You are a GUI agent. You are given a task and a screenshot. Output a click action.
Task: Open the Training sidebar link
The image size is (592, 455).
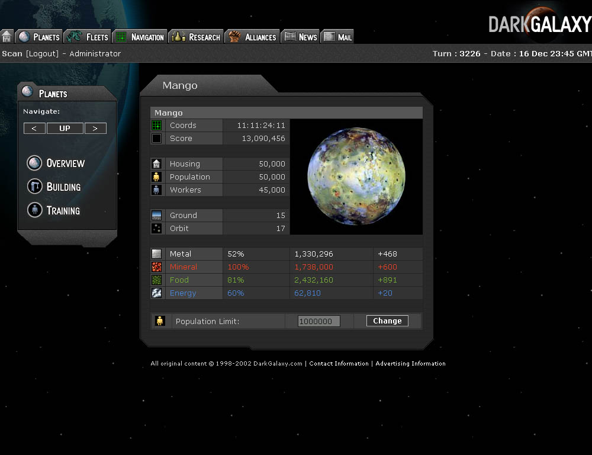(63, 211)
